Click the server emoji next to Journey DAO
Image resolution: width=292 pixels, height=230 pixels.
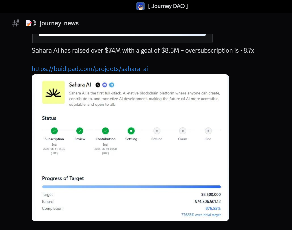coord(141,6)
